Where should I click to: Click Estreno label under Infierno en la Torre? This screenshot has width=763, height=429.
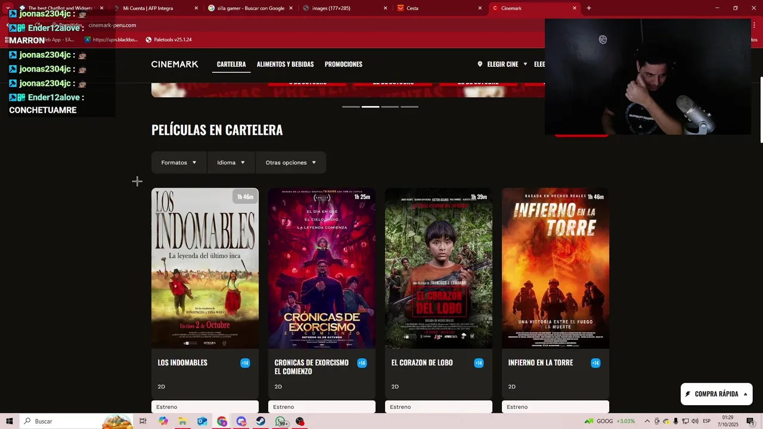click(556, 407)
